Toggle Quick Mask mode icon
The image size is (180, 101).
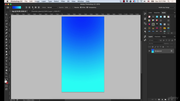coord(6,86)
